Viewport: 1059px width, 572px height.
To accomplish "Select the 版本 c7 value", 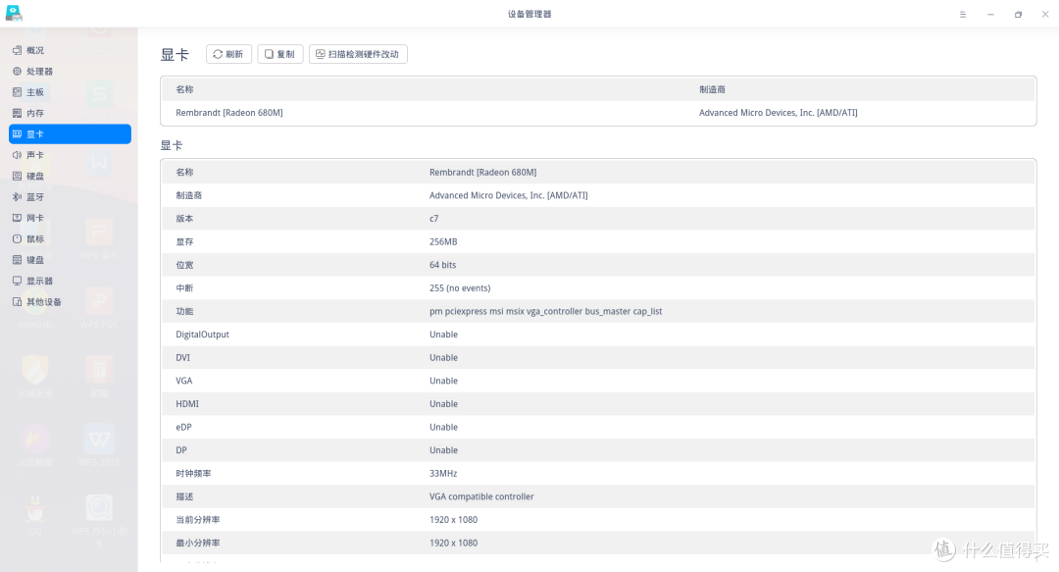I will coord(434,219).
